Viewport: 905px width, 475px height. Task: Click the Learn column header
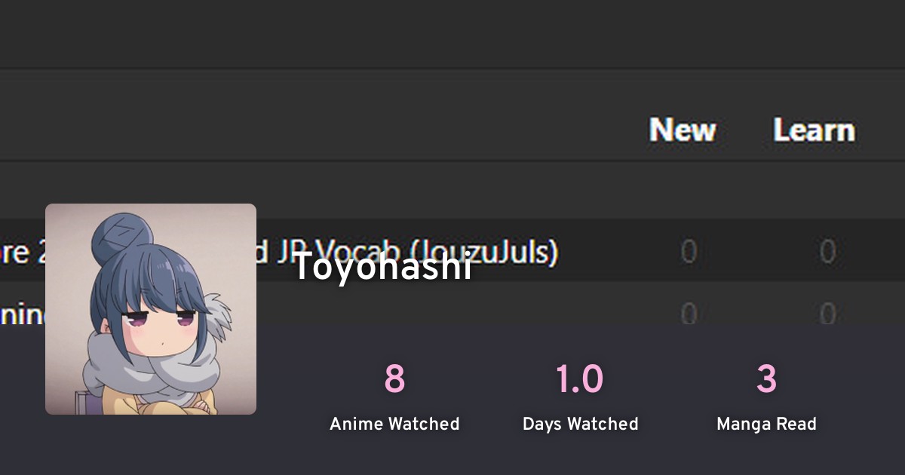pos(814,130)
